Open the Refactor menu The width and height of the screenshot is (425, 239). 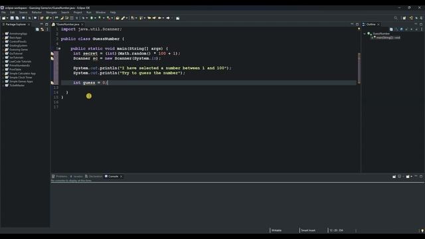pyautogui.click(x=37, y=13)
